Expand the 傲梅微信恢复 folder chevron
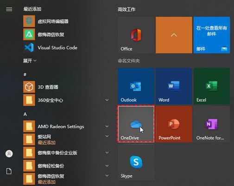 click(107, 176)
